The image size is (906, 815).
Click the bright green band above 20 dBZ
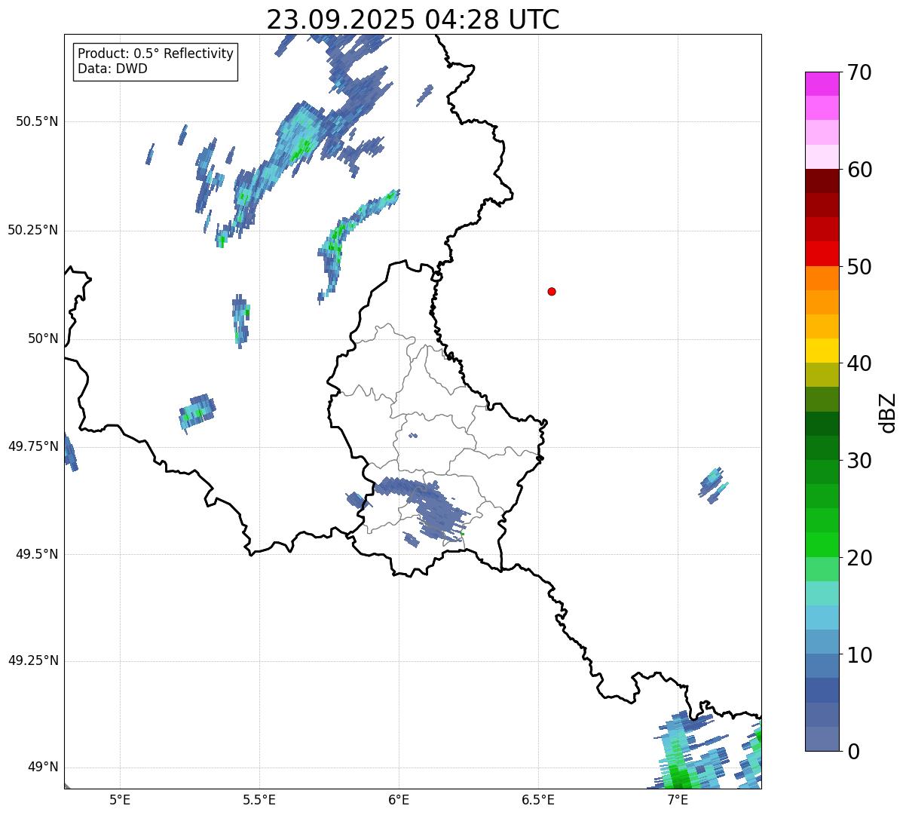822,544
